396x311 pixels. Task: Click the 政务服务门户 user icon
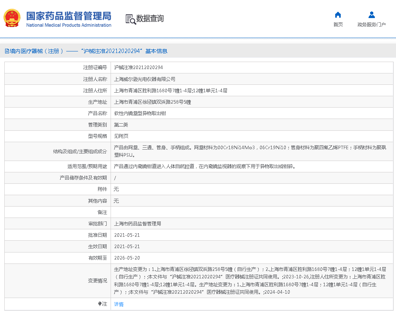(371, 15)
